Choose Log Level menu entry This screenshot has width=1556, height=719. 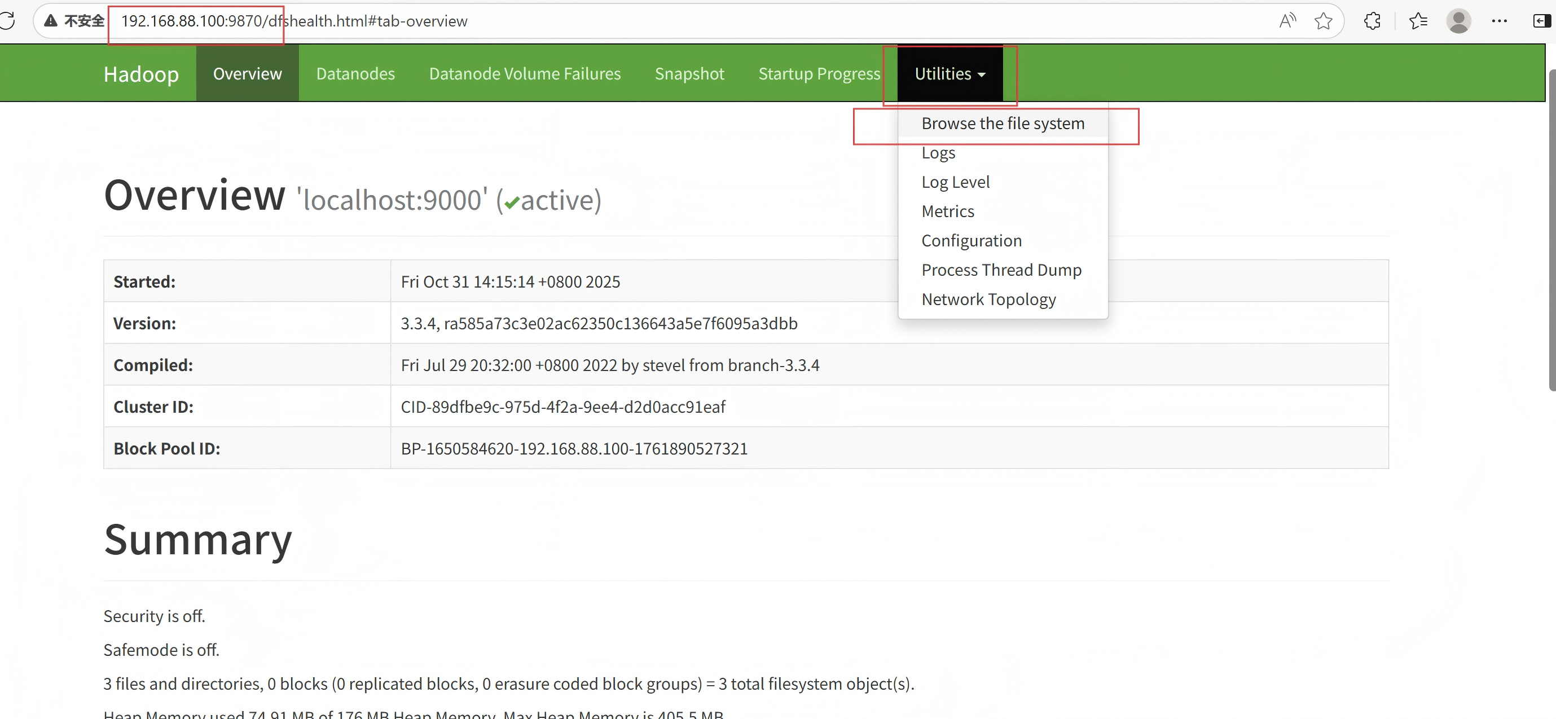[955, 182]
